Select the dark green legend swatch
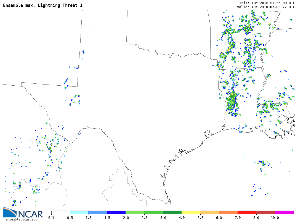 pos(172,213)
